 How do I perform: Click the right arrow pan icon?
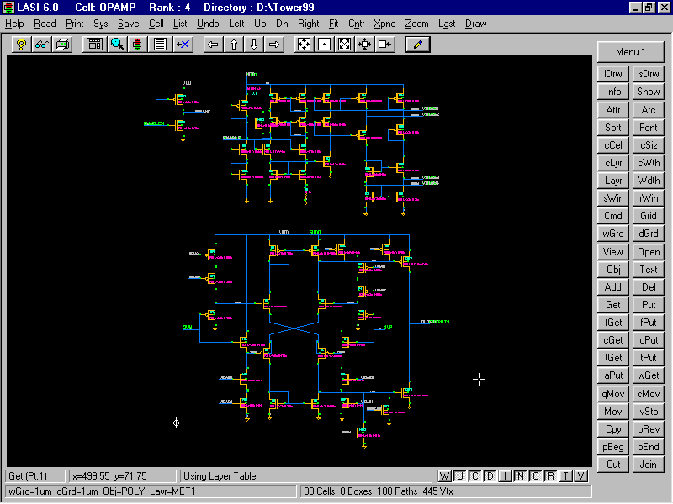pyautogui.click(x=274, y=44)
